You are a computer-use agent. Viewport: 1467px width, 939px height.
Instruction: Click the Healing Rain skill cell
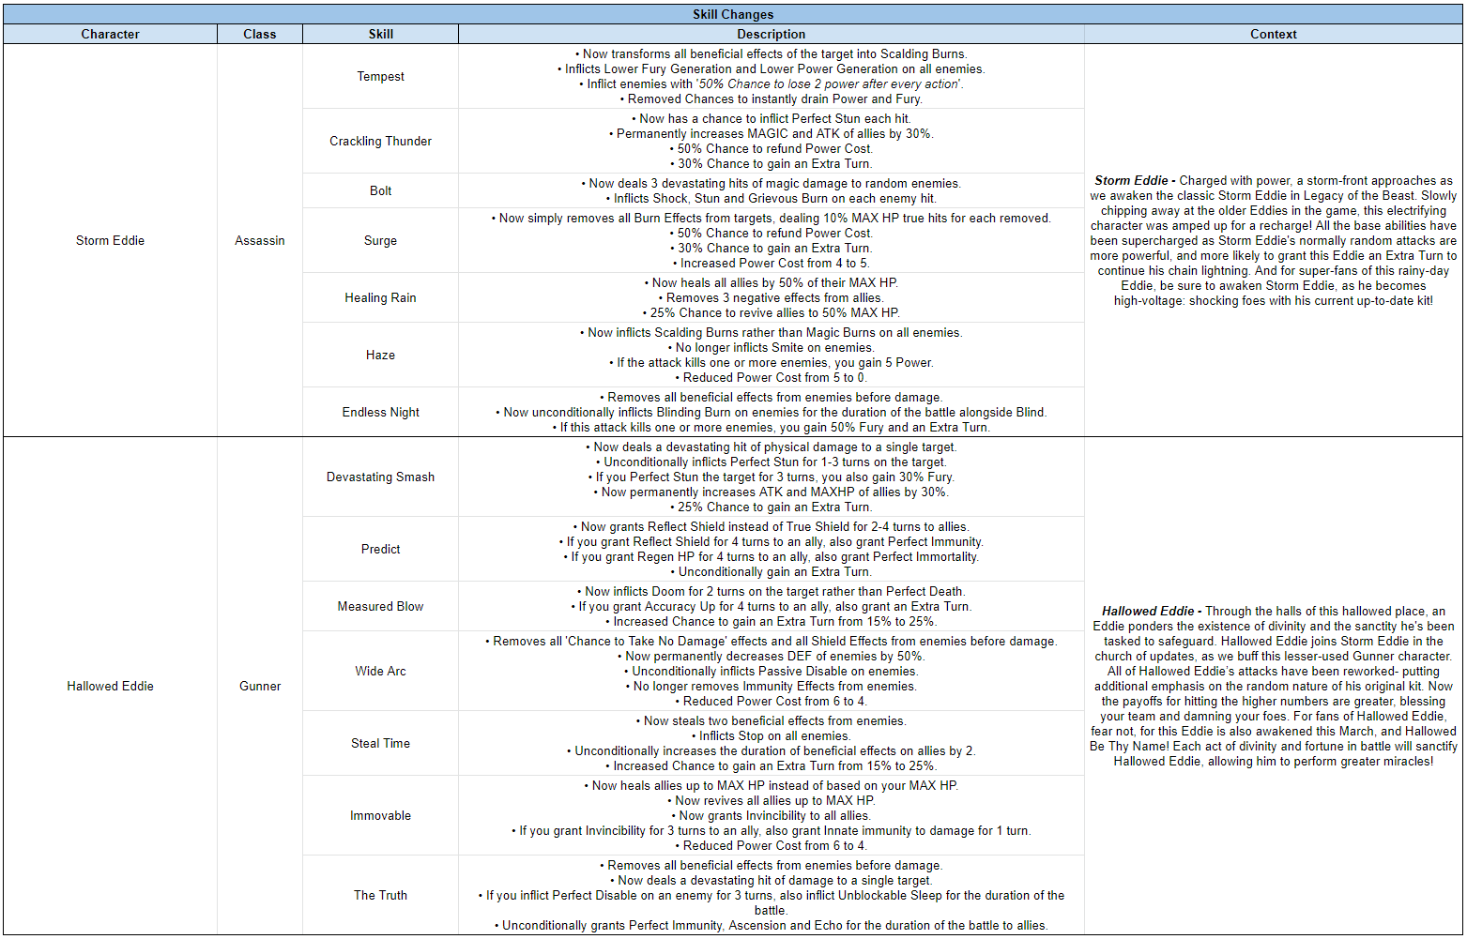click(380, 297)
